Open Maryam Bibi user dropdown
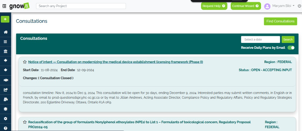The height and width of the screenshot is (131, 302). 279,6
